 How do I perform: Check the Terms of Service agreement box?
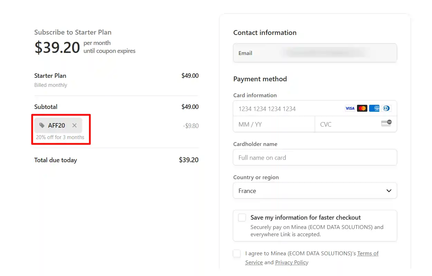[237, 253]
